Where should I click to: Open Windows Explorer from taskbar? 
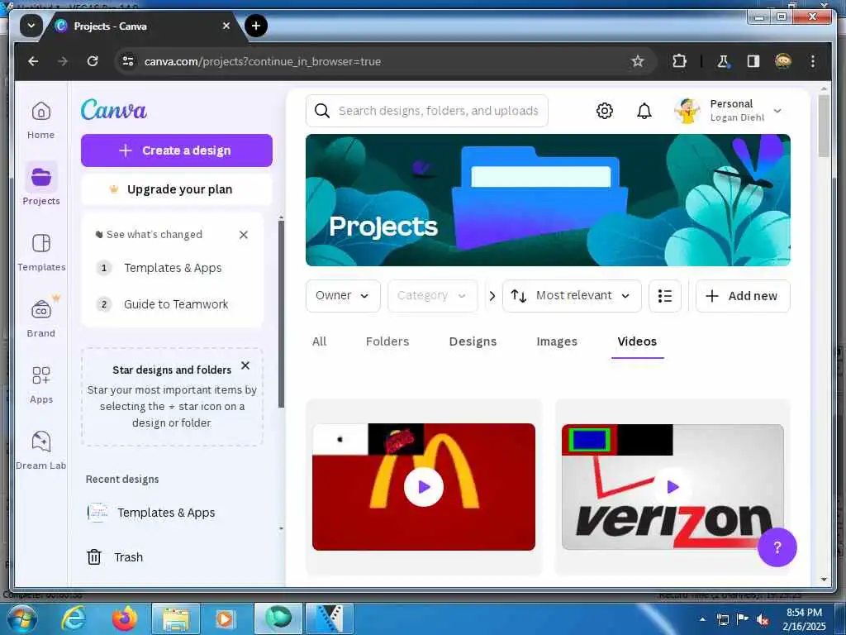[x=176, y=618]
